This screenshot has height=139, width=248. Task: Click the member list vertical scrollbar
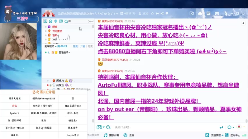click(x=93, y=27)
